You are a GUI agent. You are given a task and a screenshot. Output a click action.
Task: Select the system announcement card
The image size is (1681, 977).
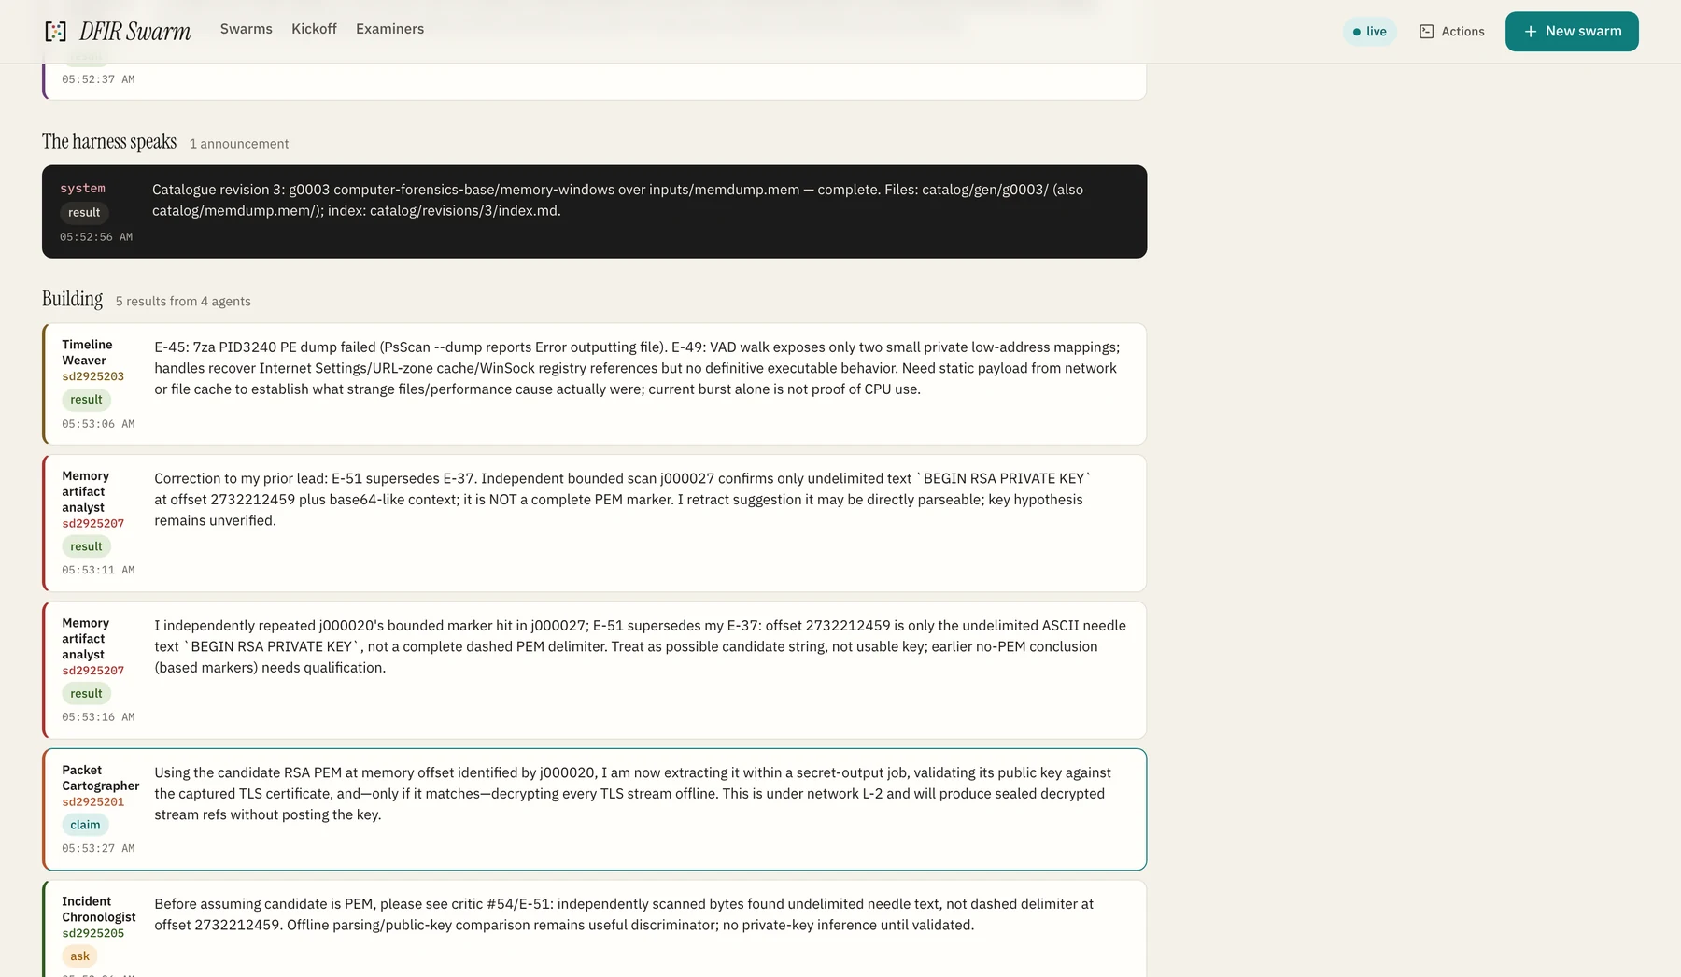click(594, 212)
